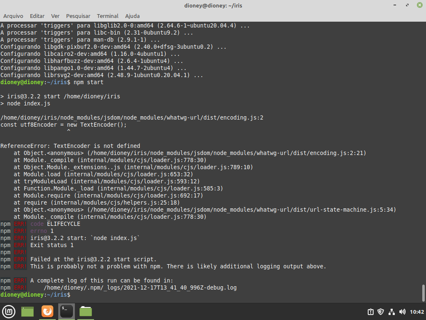Click the TextEncoder error line
Image resolution: width=426 pixels, height=320 pixels.
tap(71, 146)
